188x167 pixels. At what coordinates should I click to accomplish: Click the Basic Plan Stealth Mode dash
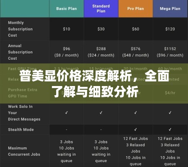(x=67, y=129)
